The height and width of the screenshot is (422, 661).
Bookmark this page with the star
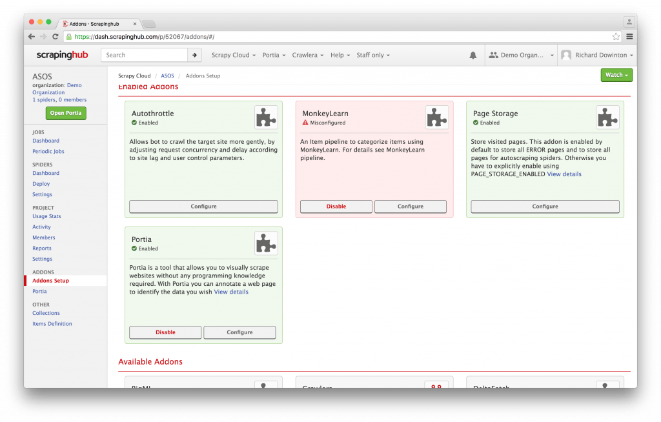(x=616, y=37)
